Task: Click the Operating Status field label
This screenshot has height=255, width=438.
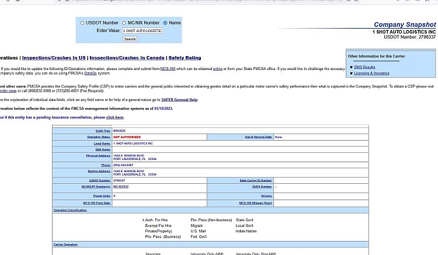Action: pyautogui.click(x=99, y=137)
